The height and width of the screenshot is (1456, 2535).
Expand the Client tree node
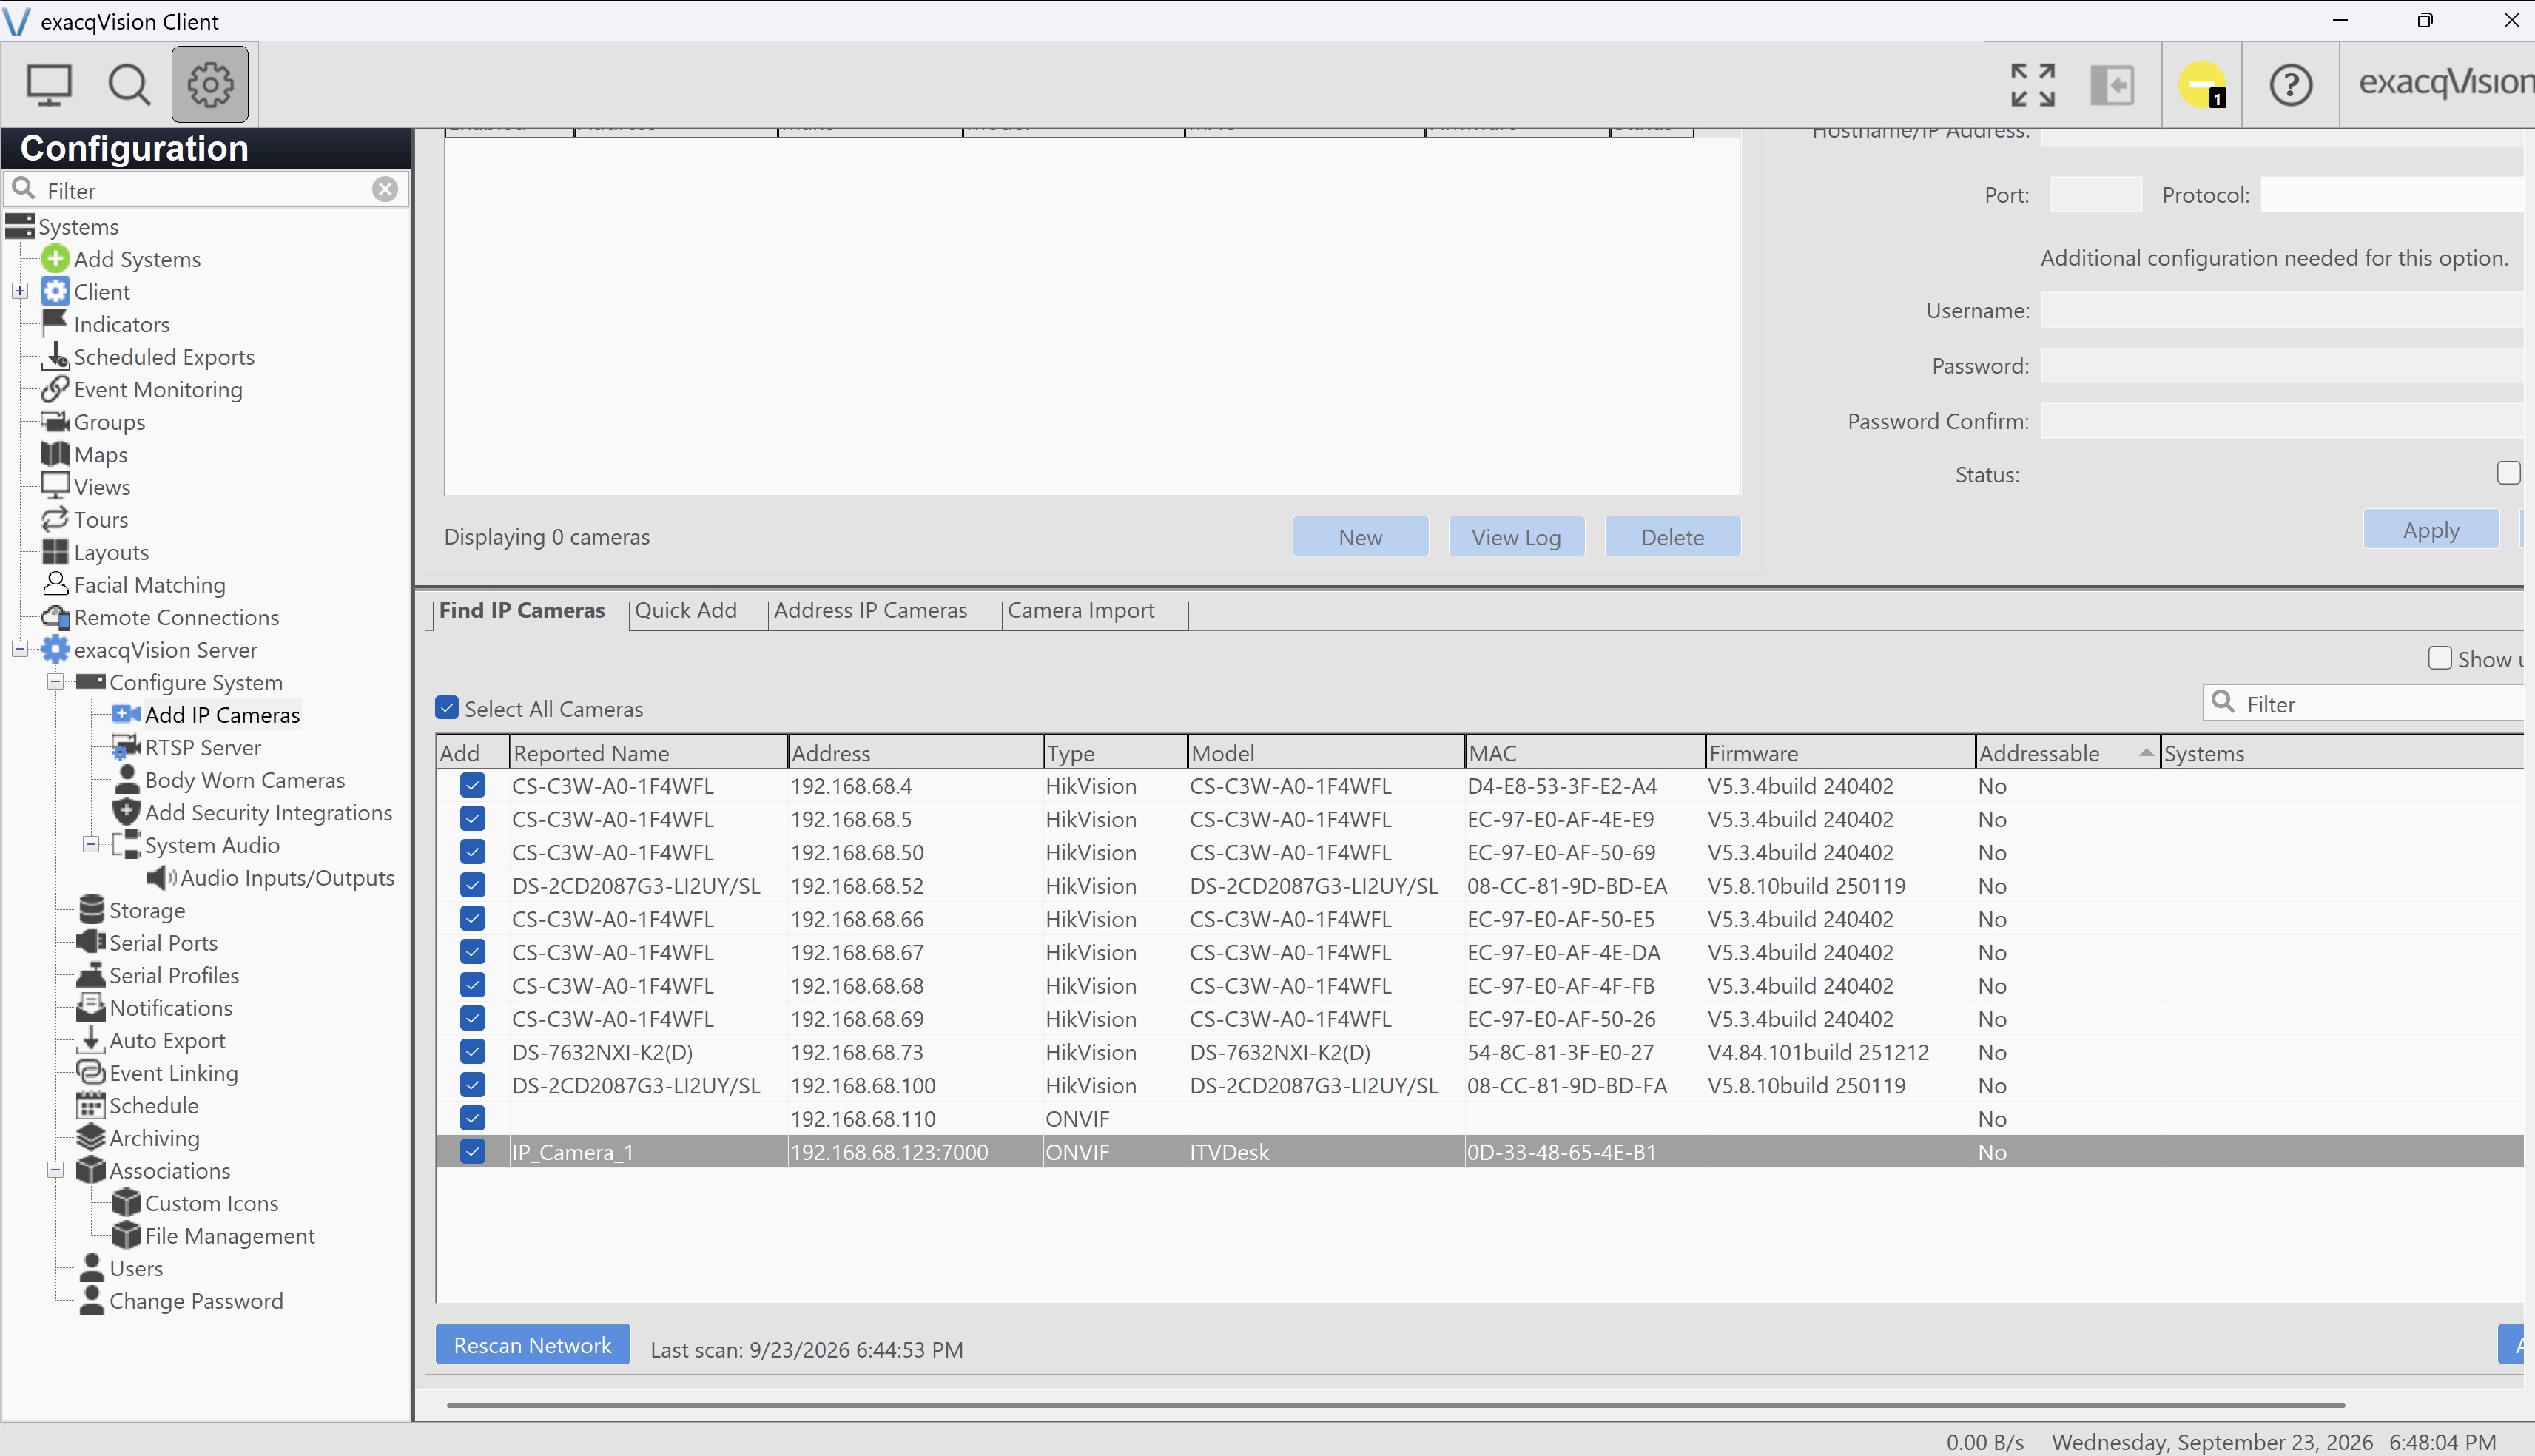click(x=20, y=291)
